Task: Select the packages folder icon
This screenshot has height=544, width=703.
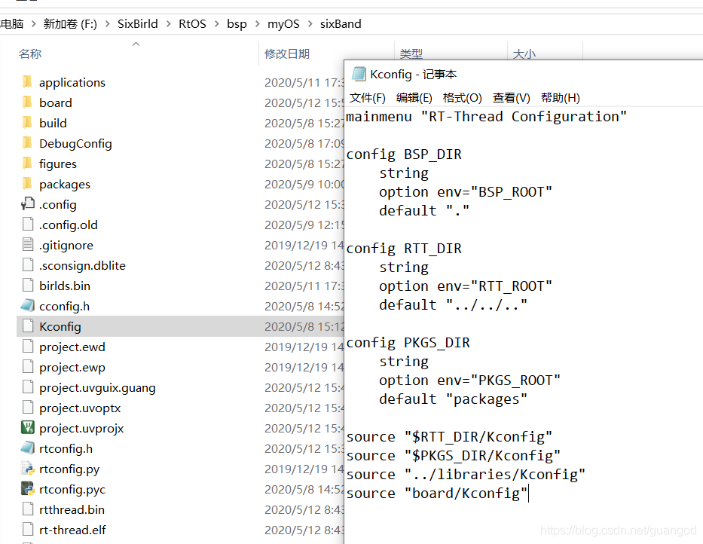Action: pyautogui.click(x=27, y=184)
